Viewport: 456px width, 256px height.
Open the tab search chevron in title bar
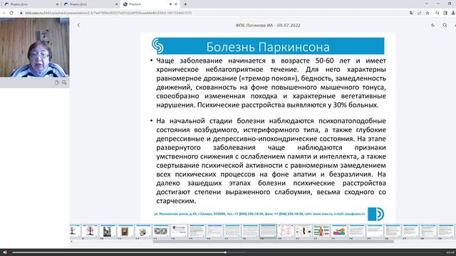(426, 4)
